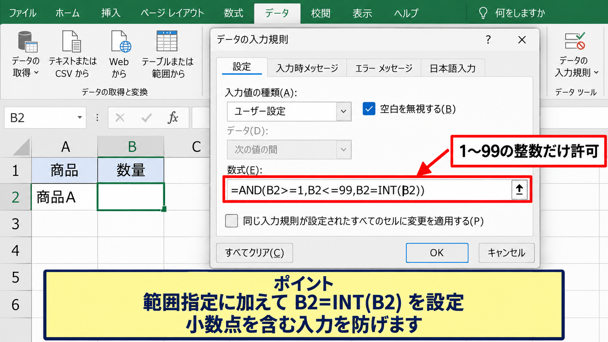This screenshot has width=608, height=342.
Task: Select row 1 header
Action: (16, 170)
